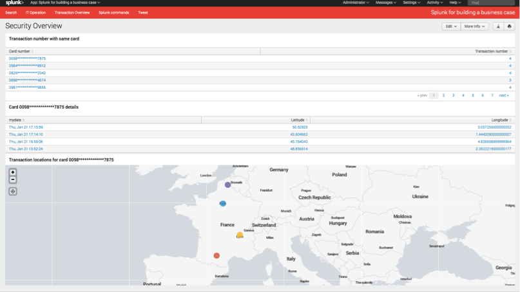Zoom in on the map
The width and height of the screenshot is (520, 292).
coord(13,172)
